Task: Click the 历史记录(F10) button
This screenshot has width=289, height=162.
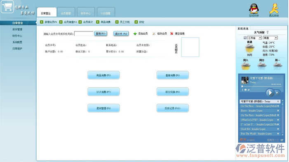Action: tap(172, 108)
